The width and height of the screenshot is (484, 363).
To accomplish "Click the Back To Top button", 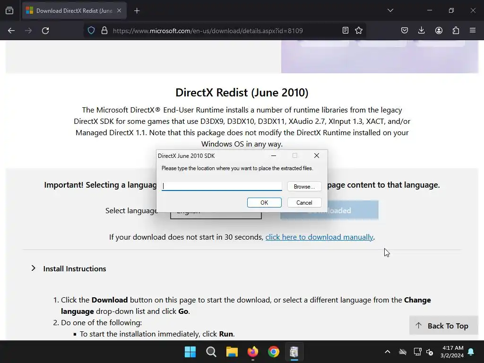I will [x=443, y=326].
